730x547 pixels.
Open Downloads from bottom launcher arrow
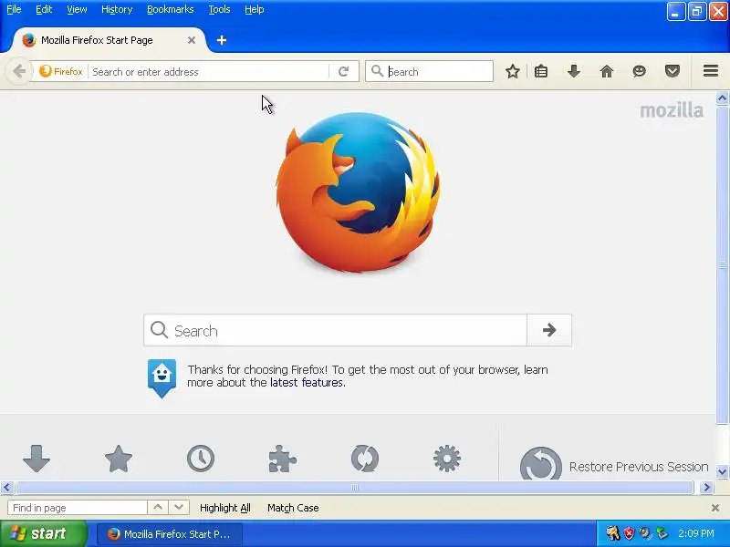(36, 459)
